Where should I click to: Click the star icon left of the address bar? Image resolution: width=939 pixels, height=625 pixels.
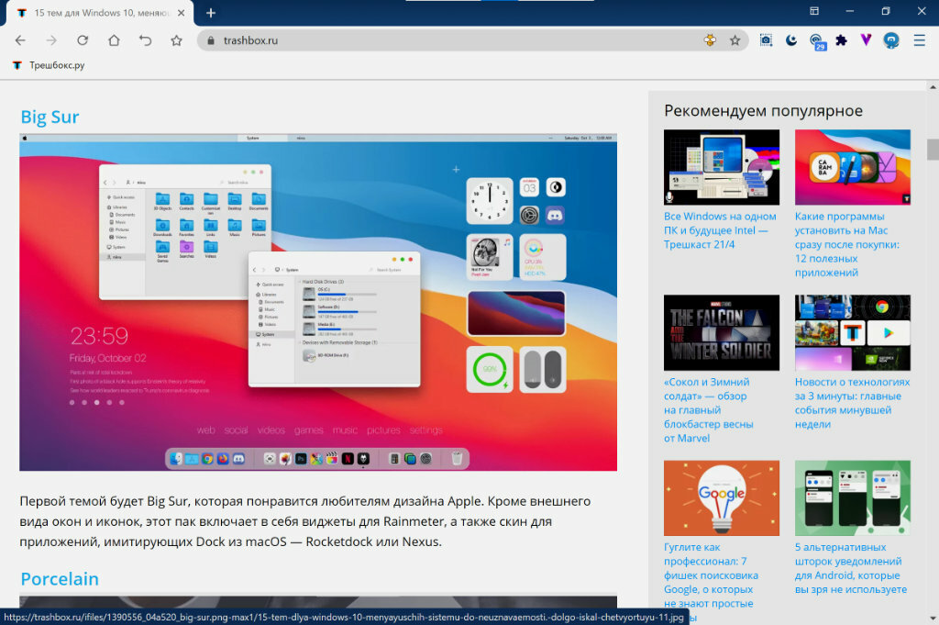pos(176,40)
